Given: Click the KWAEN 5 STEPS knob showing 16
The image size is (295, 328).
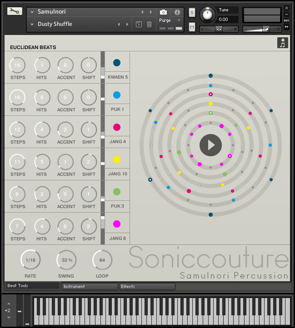Looking at the screenshot, I should pyautogui.click(x=17, y=65).
